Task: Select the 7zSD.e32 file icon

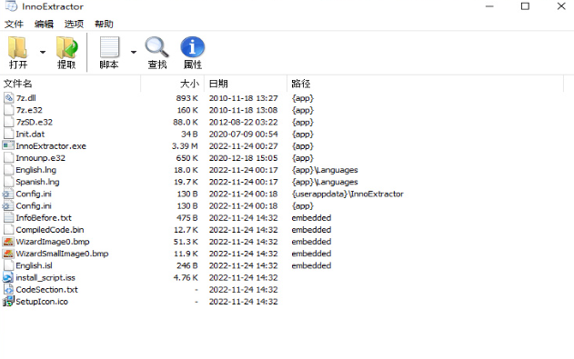Action: click(x=9, y=122)
